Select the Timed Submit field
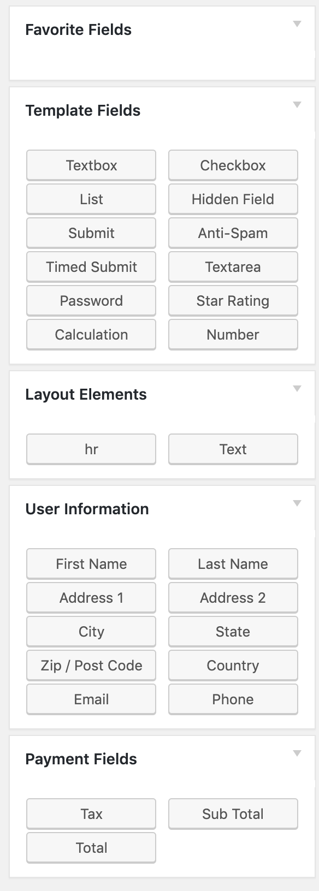The image size is (319, 891). click(x=91, y=267)
